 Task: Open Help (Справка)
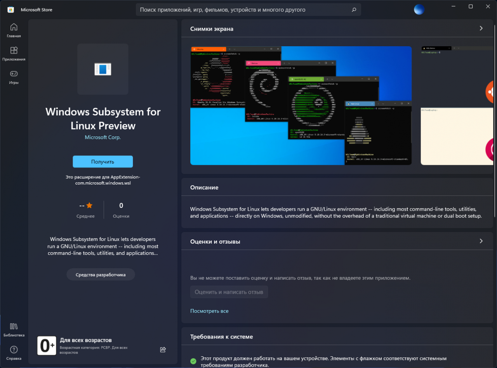click(14, 353)
